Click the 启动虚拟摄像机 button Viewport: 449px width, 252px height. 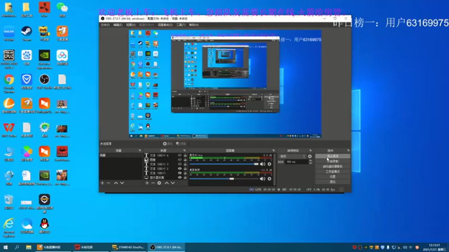tap(332, 166)
